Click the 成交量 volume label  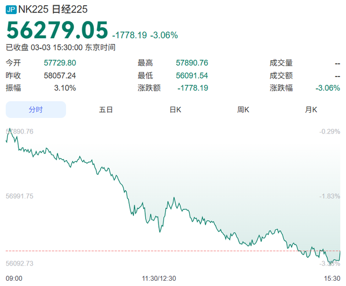[x=281, y=63]
